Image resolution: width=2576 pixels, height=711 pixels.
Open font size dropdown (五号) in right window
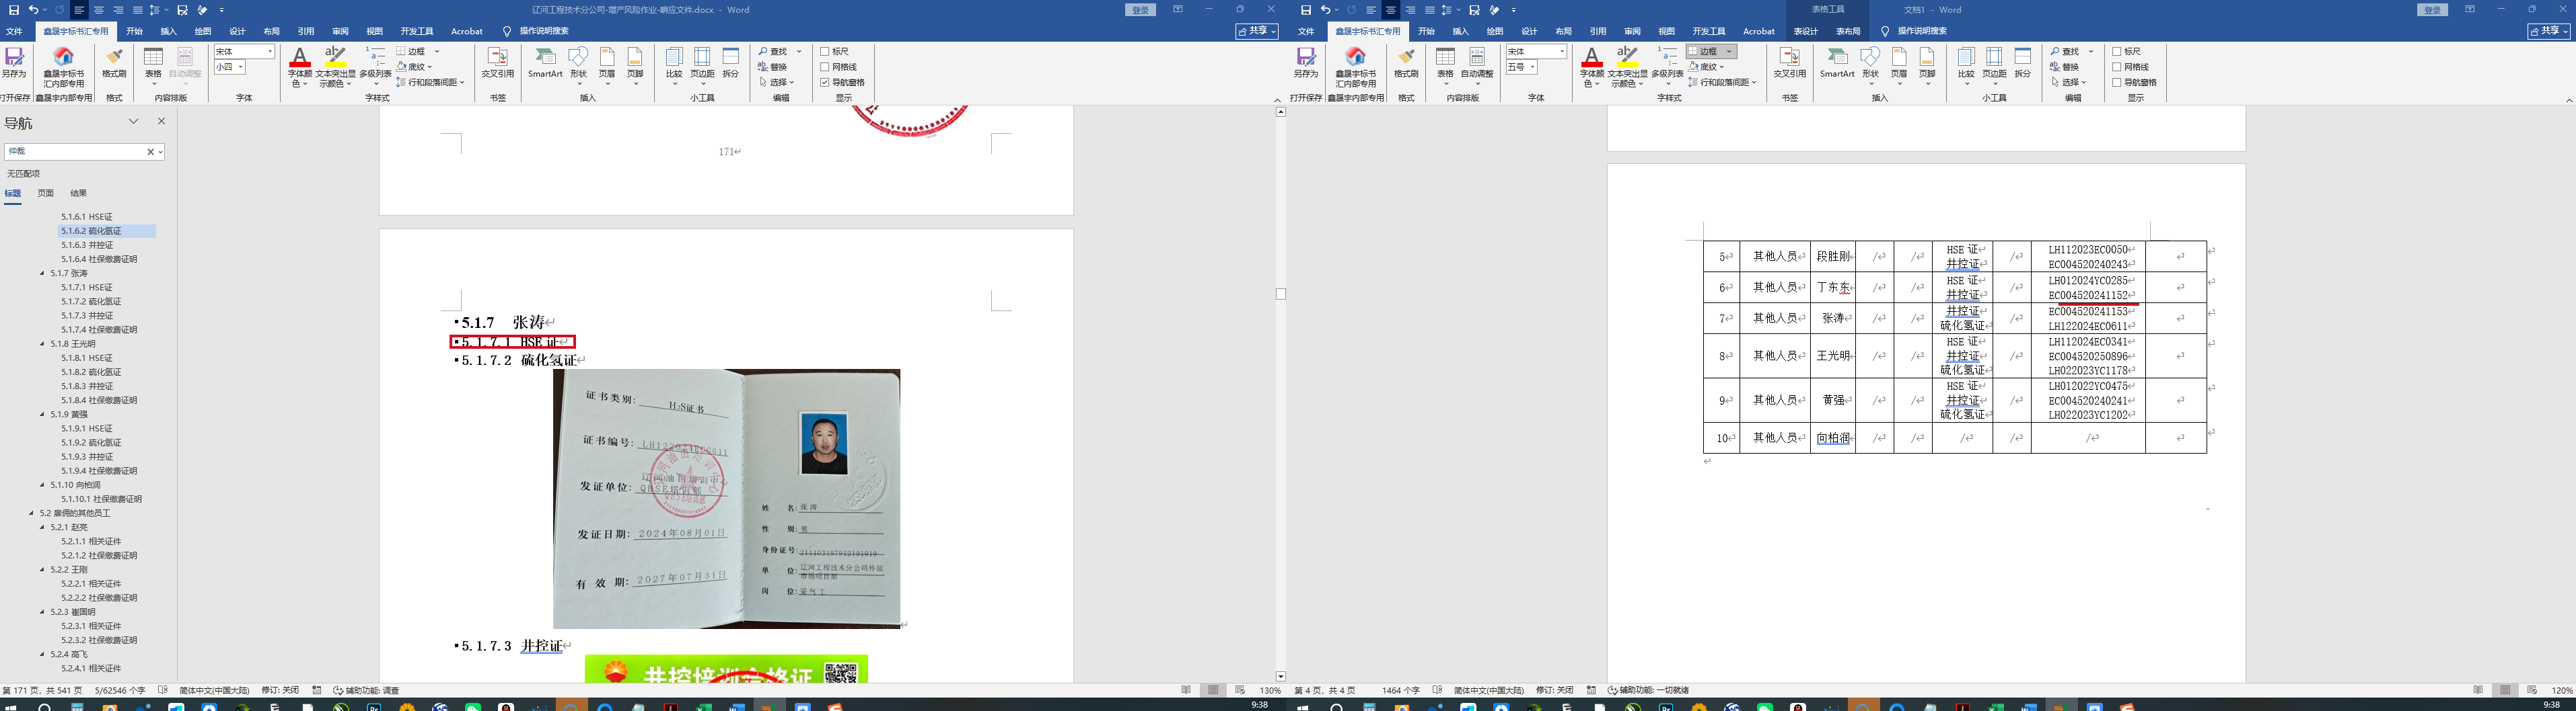click(1533, 67)
